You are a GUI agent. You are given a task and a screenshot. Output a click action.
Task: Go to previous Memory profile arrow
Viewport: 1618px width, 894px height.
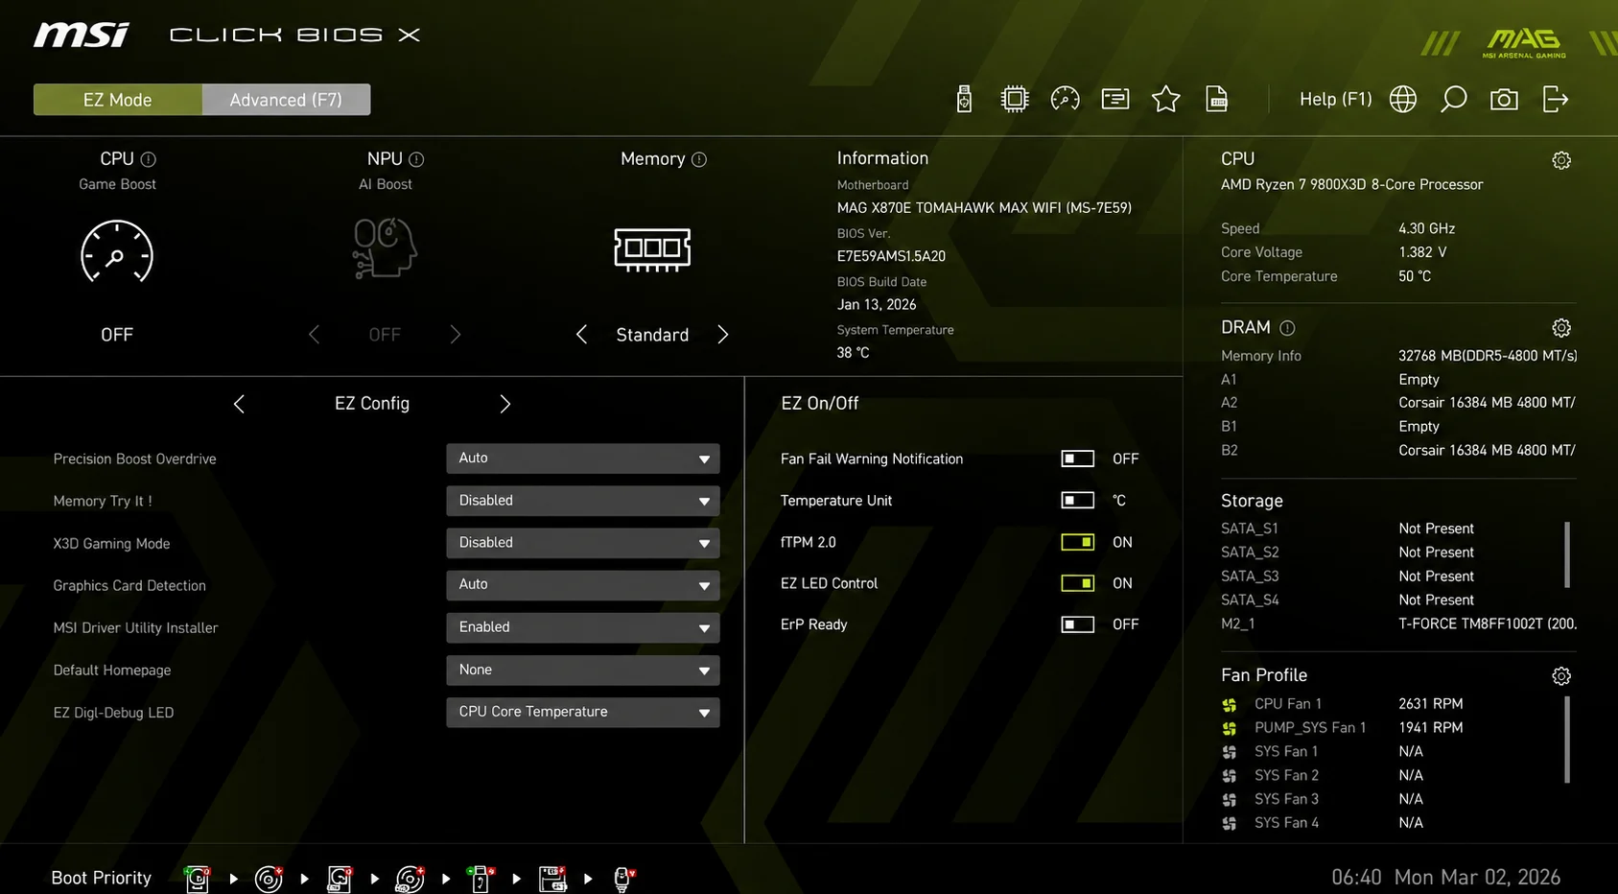click(x=581, y=334)
